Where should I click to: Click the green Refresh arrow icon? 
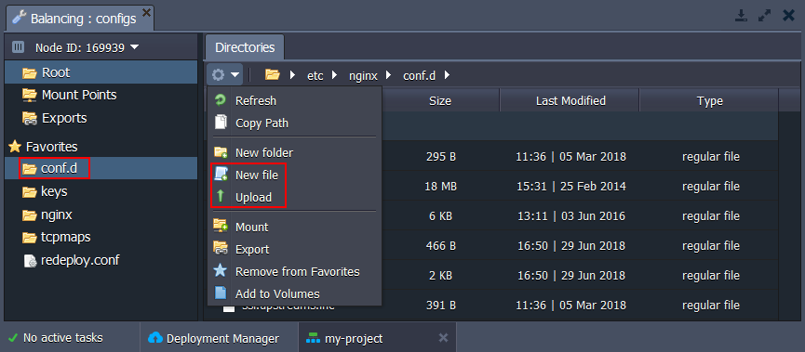tap(221, 100)
